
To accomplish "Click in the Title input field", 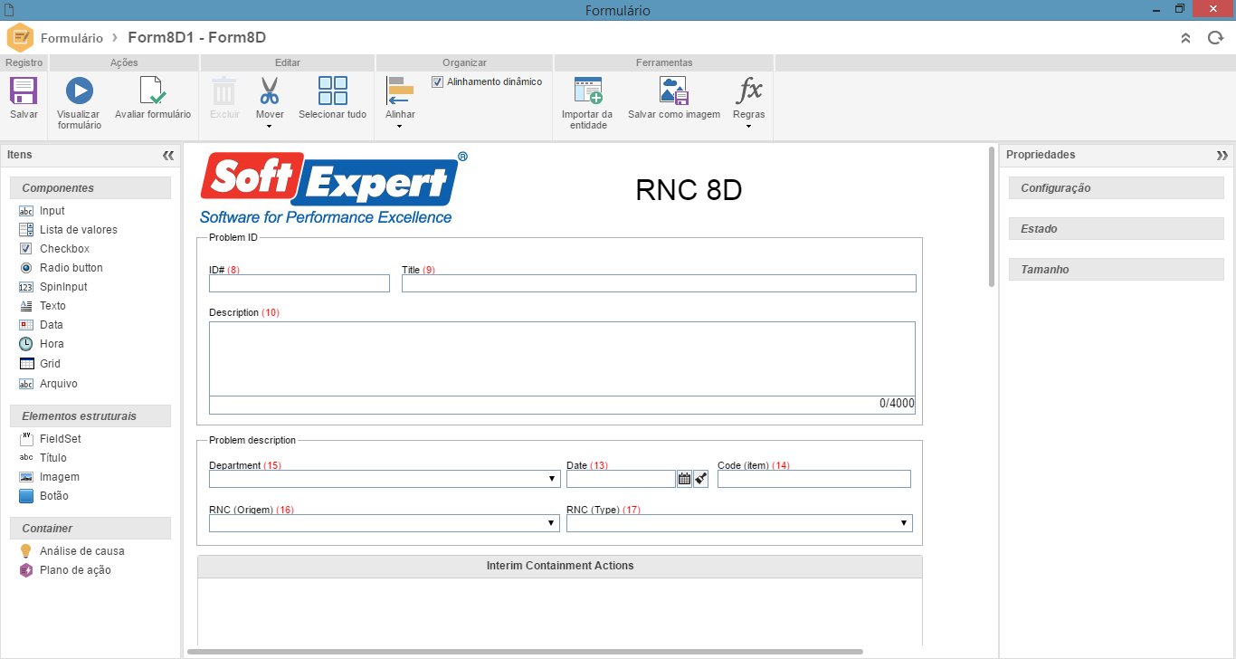I will [x=659, y=283].
